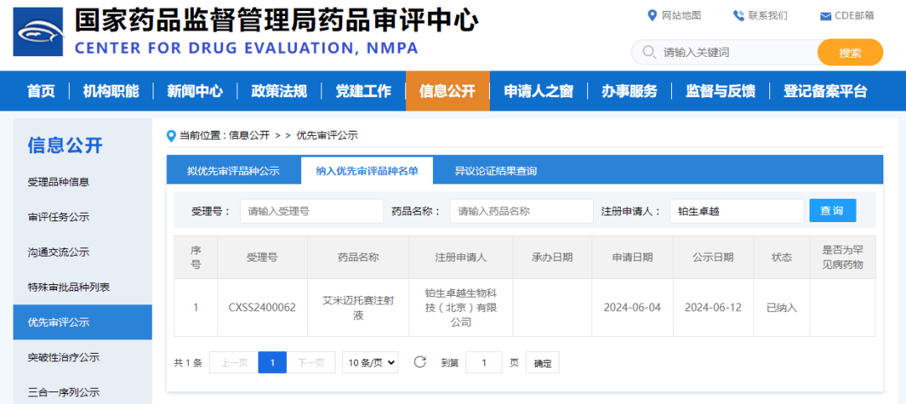Open the 10条/页 page size dropdown

pos(372,362)
